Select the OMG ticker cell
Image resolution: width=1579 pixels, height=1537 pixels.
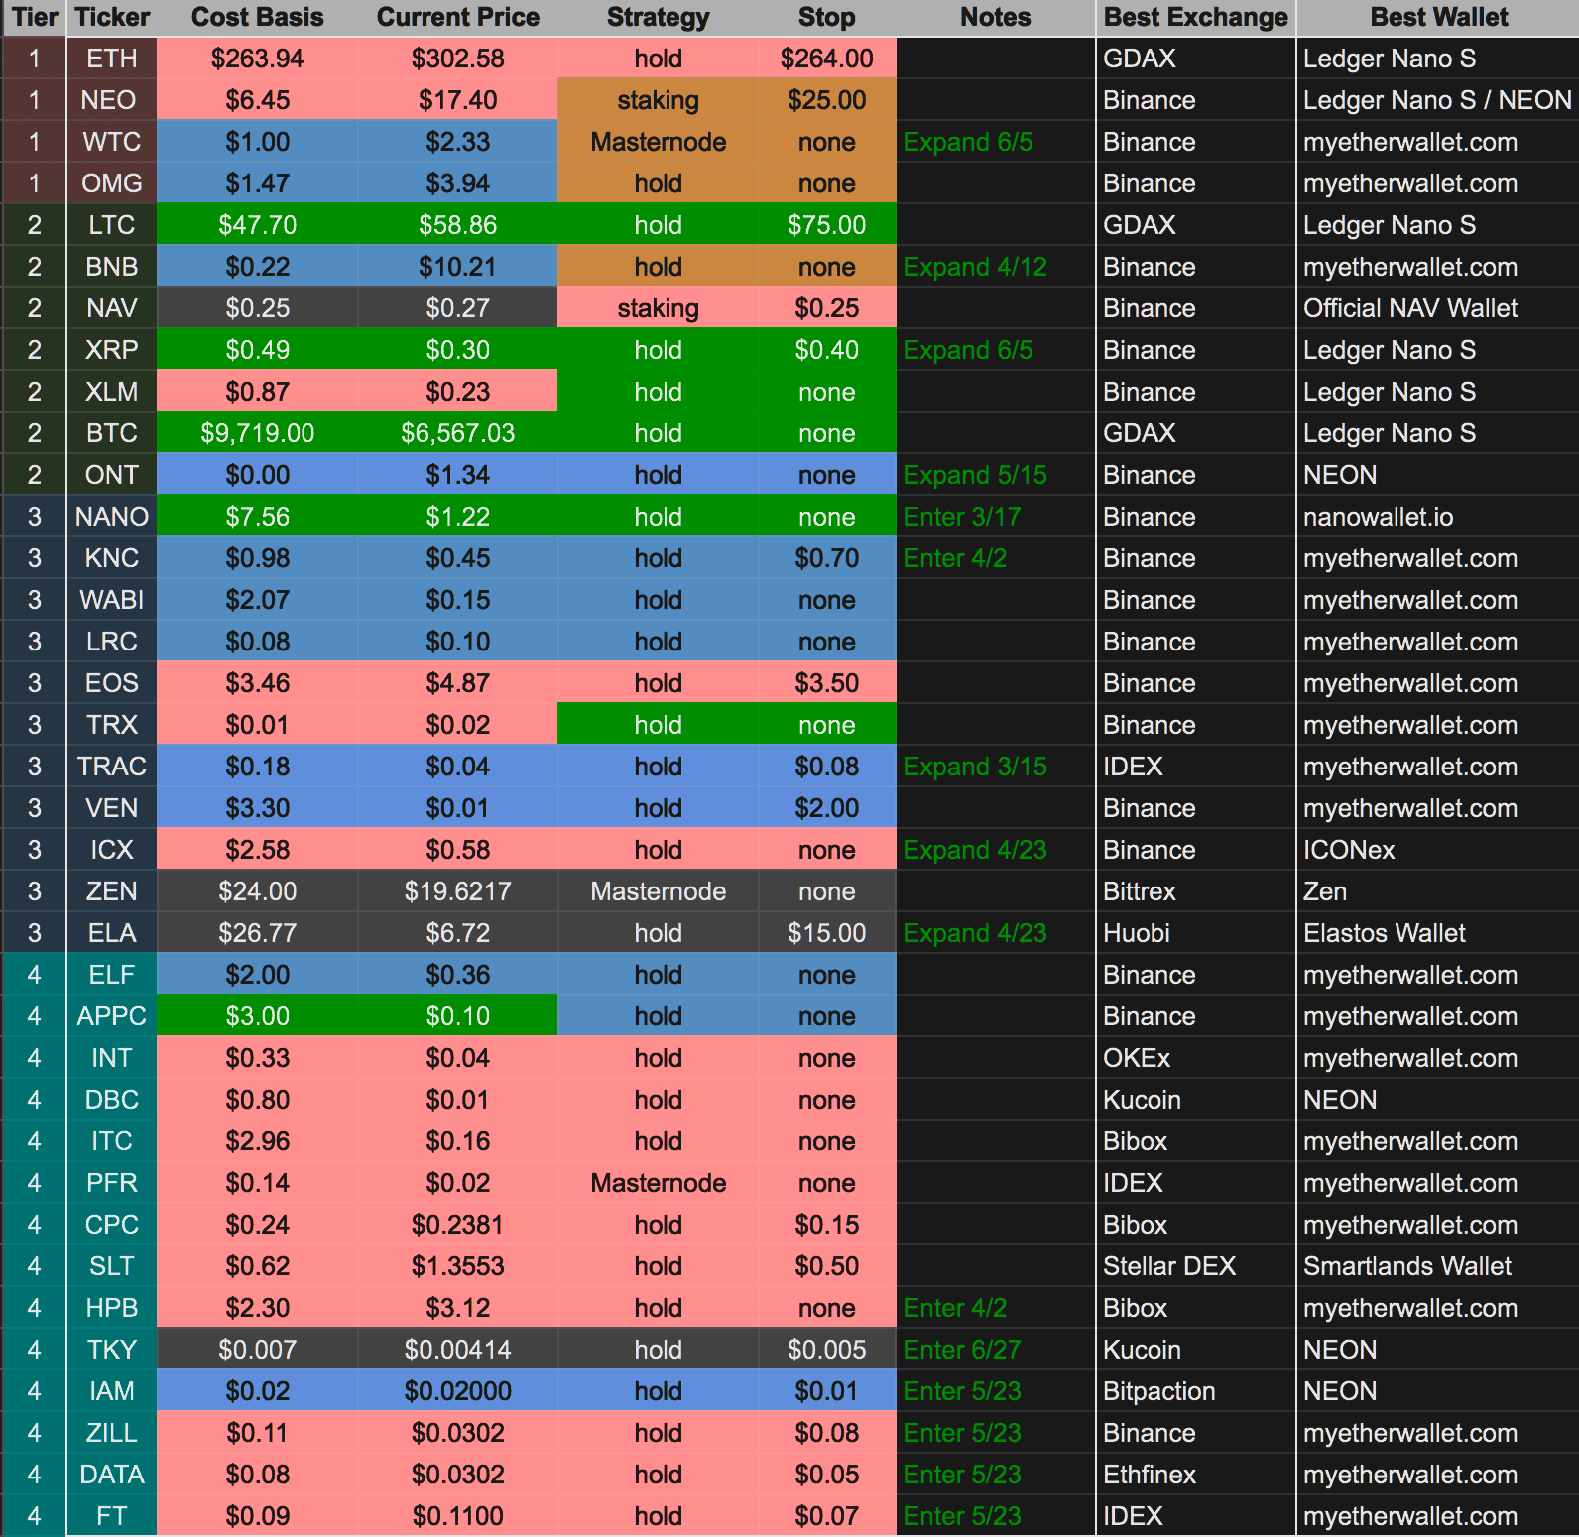click(x=112, y=183)
